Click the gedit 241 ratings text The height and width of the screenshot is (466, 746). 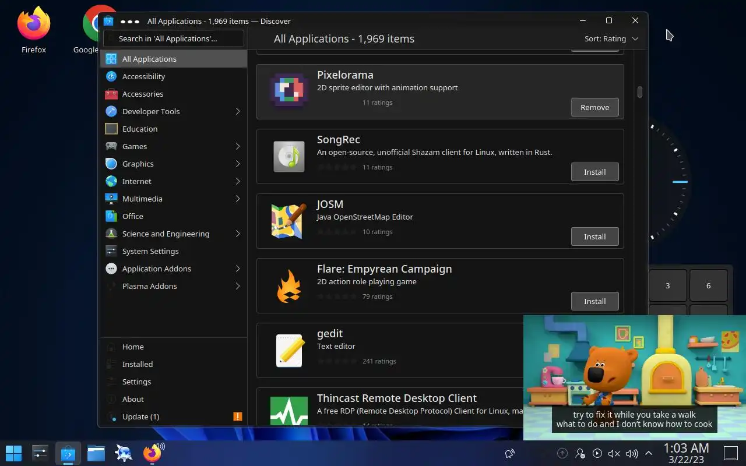379,361
